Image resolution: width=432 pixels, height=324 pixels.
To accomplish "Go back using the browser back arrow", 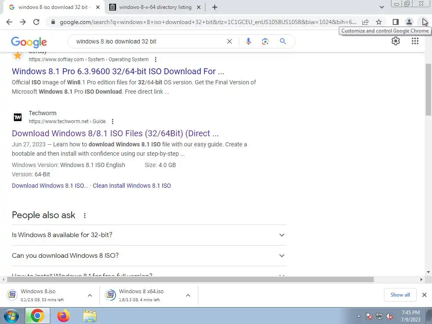I will 9,22.
